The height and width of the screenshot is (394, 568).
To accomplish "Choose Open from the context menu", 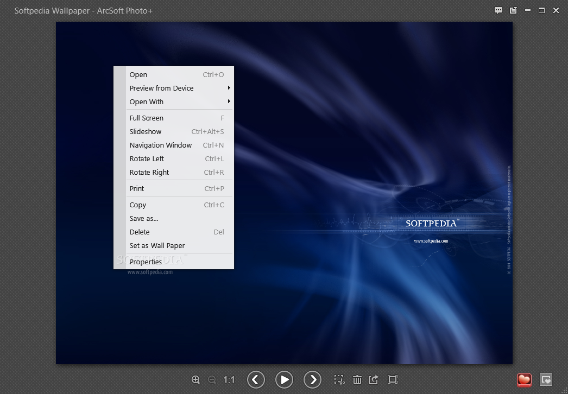I will pos(179,74).
